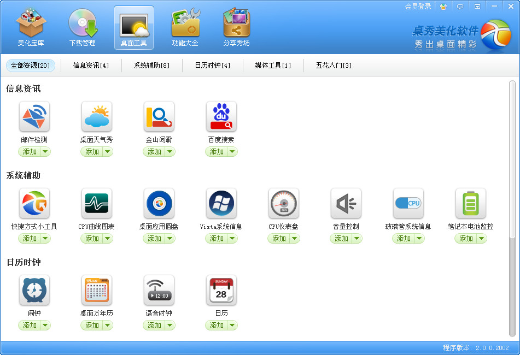Open the 美化宝库 toolbar section
This screenshot has width=520, height=355.
tap(31, 27)
